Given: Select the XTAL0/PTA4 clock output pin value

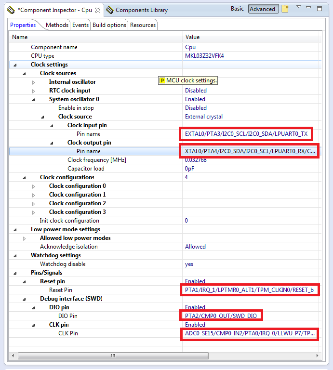Looking at the screenshot, I should (249, 151).
